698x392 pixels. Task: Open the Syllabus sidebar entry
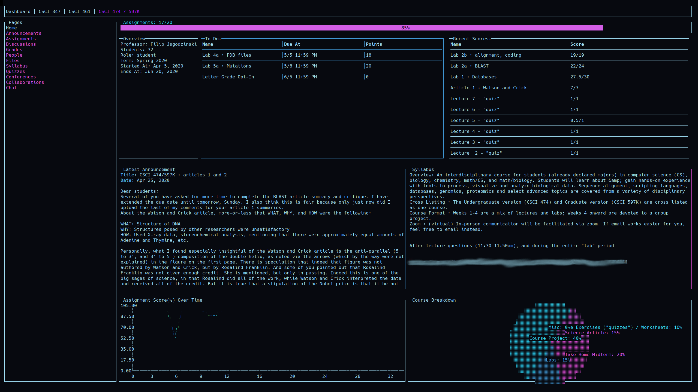[x=17, y=66]
